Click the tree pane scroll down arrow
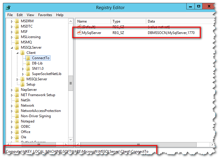This screenshot has width=221, height=160. (71, 139)
